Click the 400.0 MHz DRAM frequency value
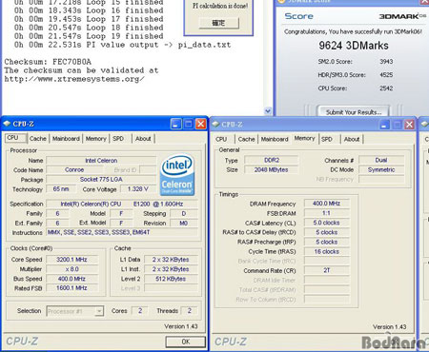The image size is (429, 352). click(x=326, y=204)
